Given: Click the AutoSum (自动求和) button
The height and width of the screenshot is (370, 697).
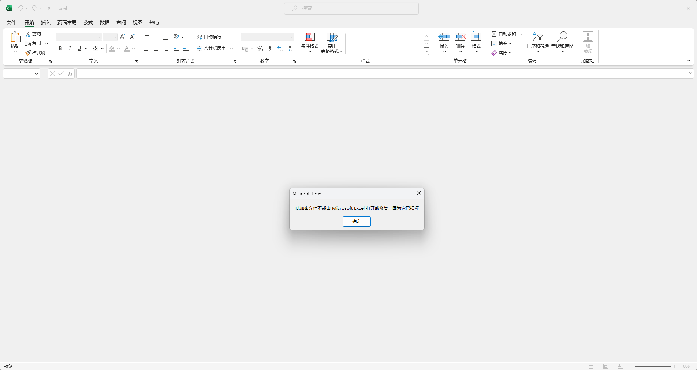Looking at the screenshot, I should 504,34.
